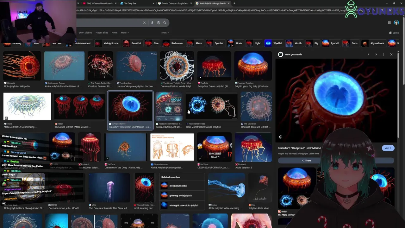The width and height of the screenshot is (405, 228).
Task: Close the image preview panel
Action: tap(391, 54)
